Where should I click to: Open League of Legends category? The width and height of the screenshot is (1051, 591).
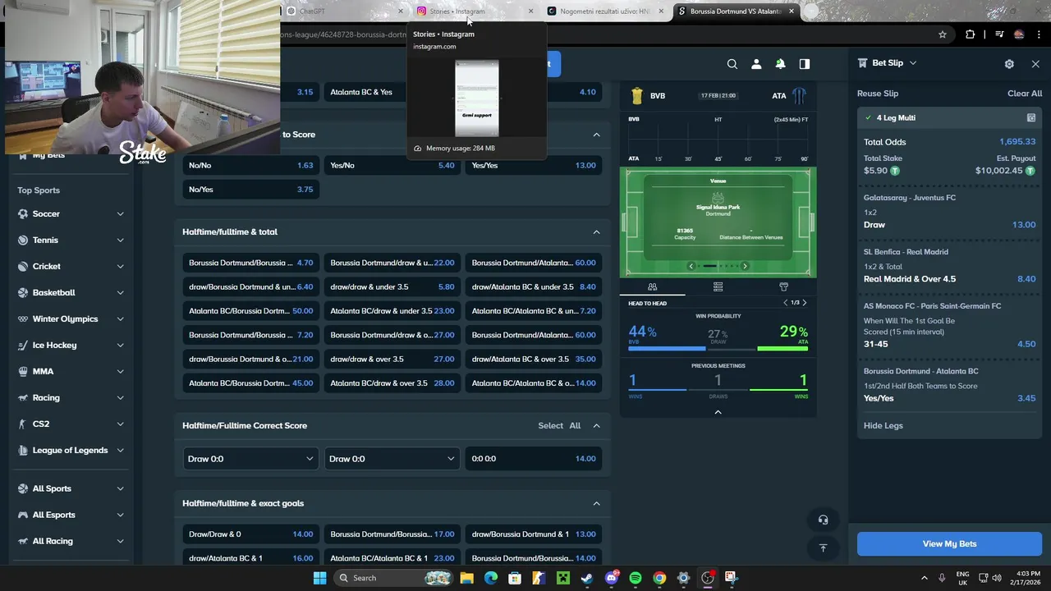click(x=71, y=451)
